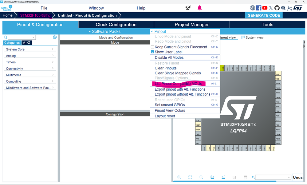The width and height of the screenshot is (307, 185).
Task: Switch to the Tools tab
Action: click(267, 25)
